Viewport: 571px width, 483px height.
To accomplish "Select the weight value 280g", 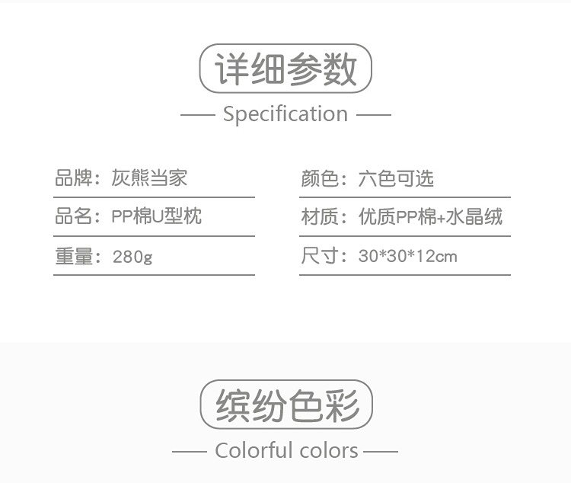I will (x=132, y=256).
